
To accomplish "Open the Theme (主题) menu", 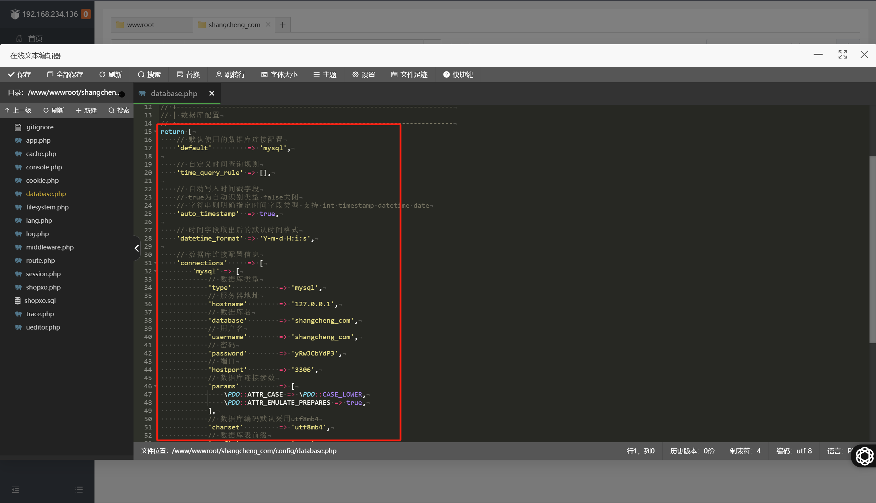I will 325,75.
